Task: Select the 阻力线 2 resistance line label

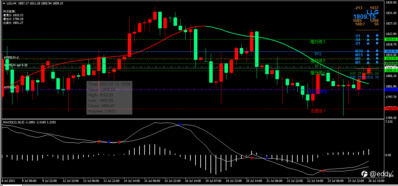Action: click(x=318, y=60)
